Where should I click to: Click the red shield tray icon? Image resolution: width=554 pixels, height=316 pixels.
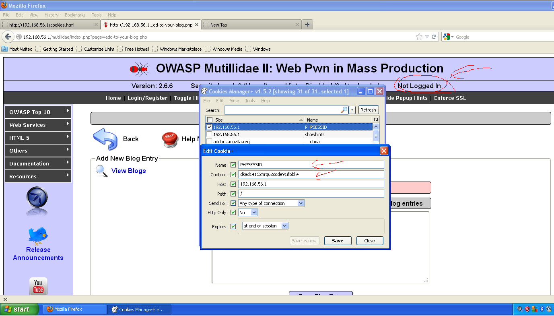[527, 309]
